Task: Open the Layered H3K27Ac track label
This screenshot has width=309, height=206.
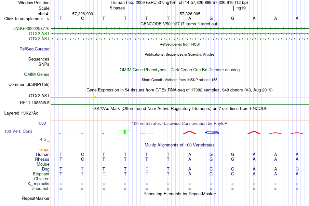Action: 21,113
